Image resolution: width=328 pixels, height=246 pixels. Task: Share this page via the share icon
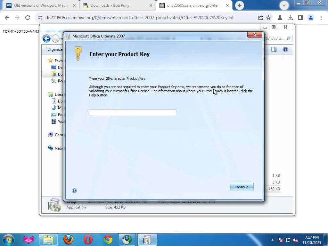point(260,18)
